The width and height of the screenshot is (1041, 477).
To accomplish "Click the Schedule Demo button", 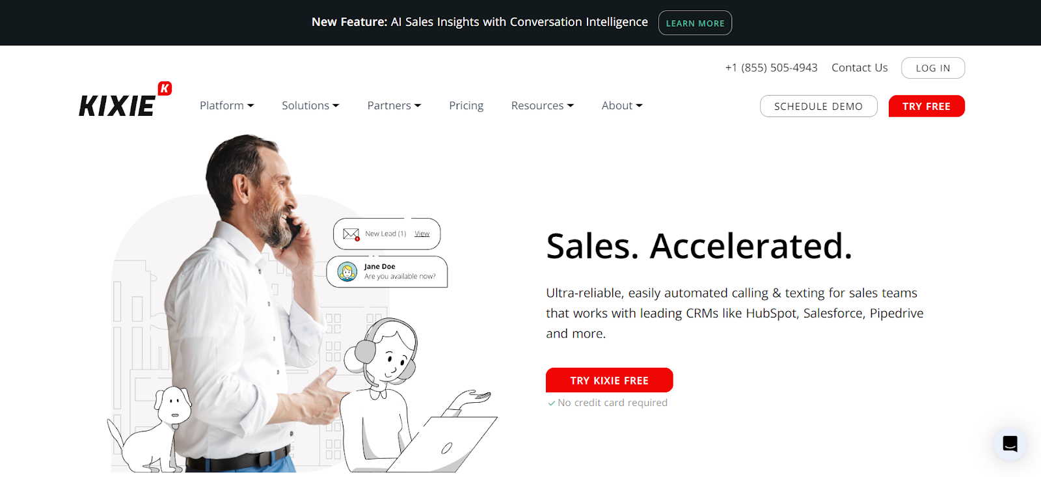I will point(818,106).
